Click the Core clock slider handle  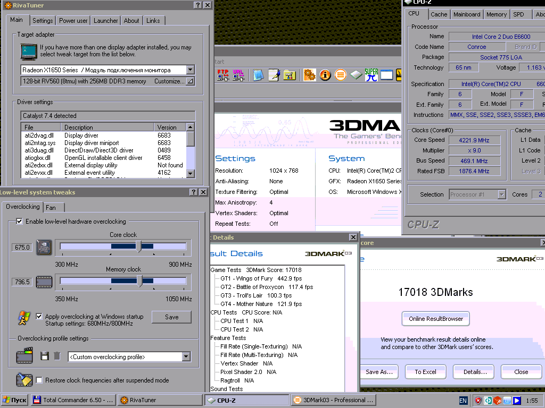[x=139, y=246]
